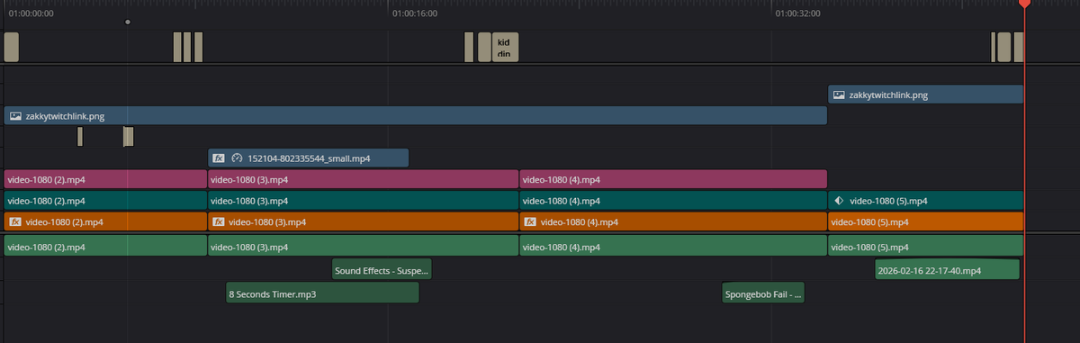
Task: Click the 01:00:32:00 timecode label
Action: pyautogui.click(x=798, y=14)
